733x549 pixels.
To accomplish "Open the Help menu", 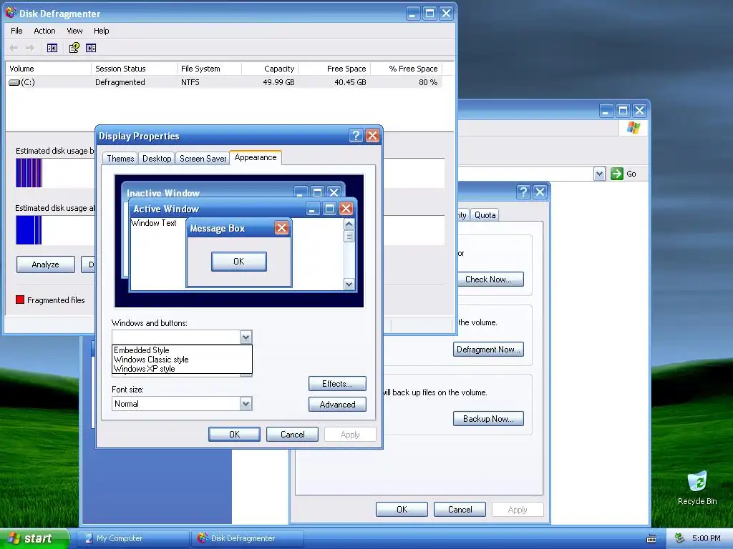I will [x=102, y=31].
